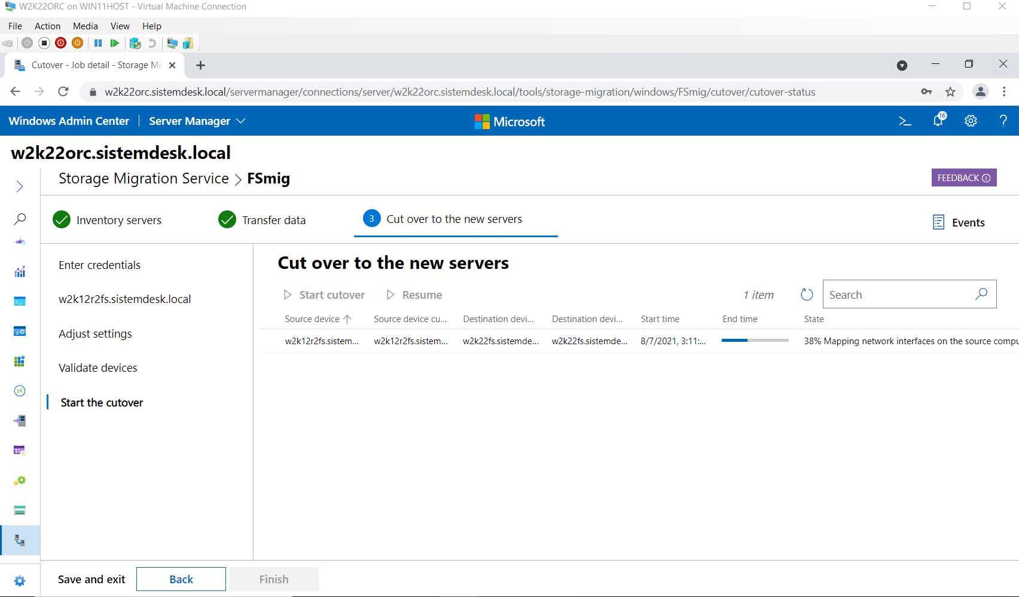Open Windows Admin Center settings gear in header
Screen dimensions: 1019x597
click(x=971, y=121)
